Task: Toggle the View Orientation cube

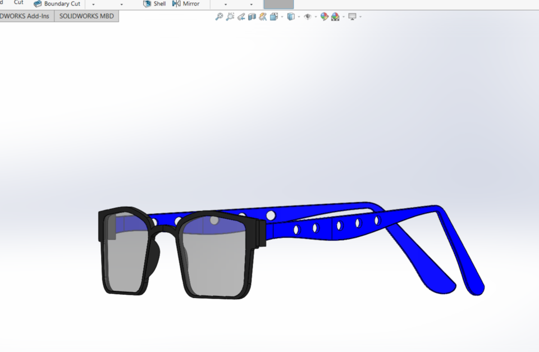Action: pyautogui.click(x=292, y=17)
